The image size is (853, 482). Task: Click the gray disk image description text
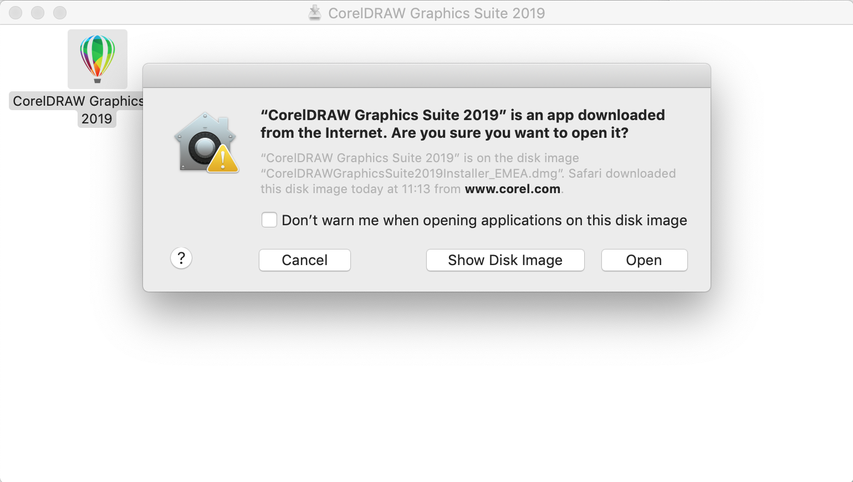pyautogui.click(x=468, y=173)
